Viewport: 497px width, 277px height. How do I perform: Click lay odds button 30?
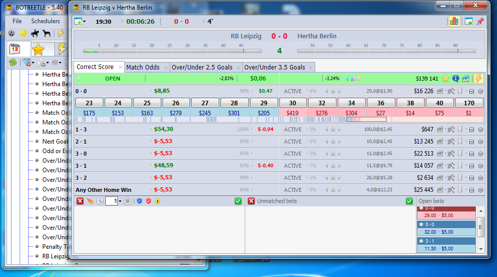pos(293,103)
